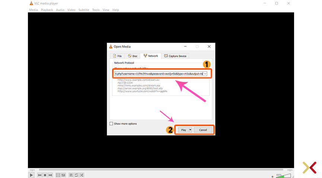
Task: Close the Open Media dialog
Action: tap(209, 47)
